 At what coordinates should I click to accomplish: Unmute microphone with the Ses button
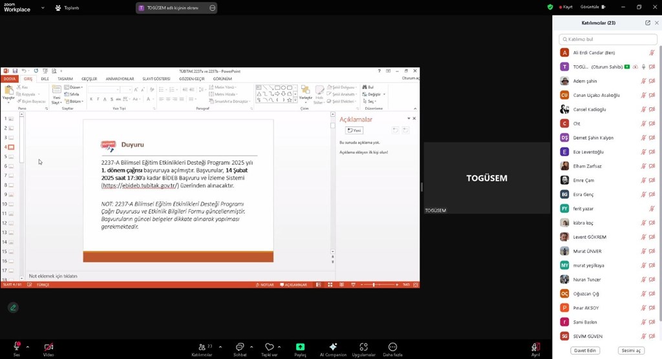point(17,347)
